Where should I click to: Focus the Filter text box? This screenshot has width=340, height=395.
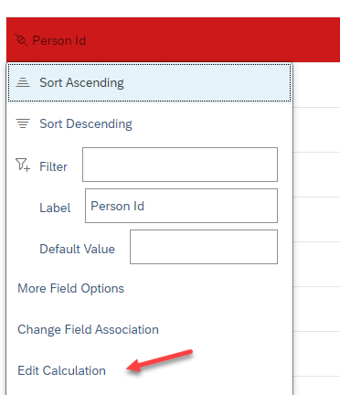pyautogui.click(x=180, y=165)
